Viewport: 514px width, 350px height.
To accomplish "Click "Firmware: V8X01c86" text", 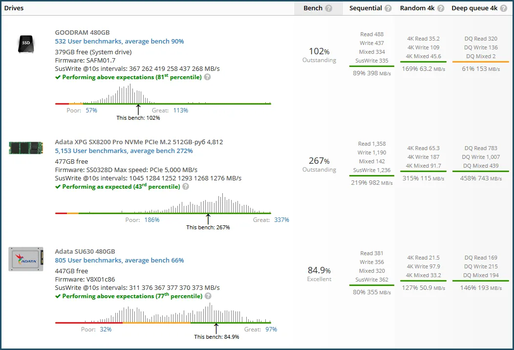I will tap(85, 280).
